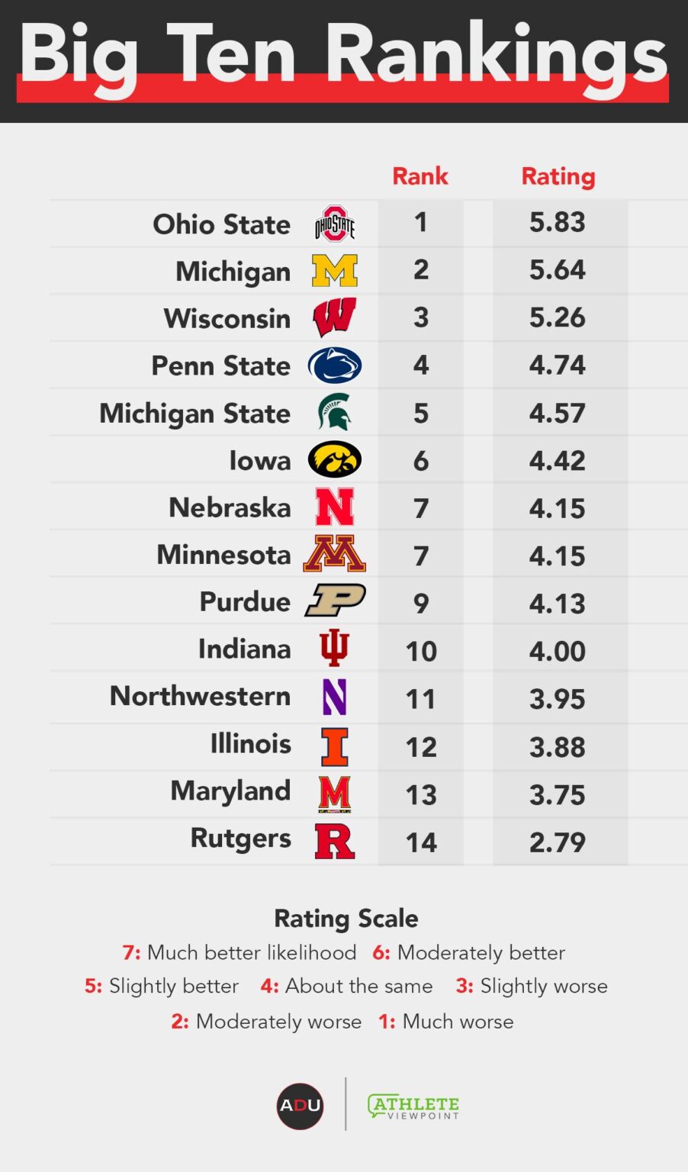Click the Rating column header
688x1172 pixels.
tap(558, 176)
